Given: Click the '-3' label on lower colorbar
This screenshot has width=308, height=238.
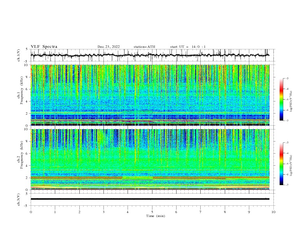Looking at the screenshot, I should click(x=287, y=143).
